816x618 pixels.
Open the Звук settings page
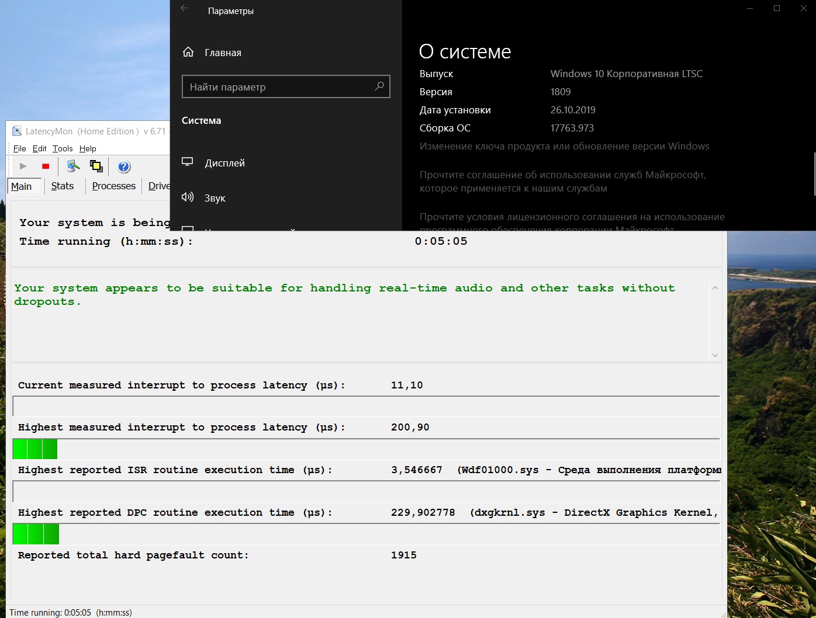click(286, 198)
